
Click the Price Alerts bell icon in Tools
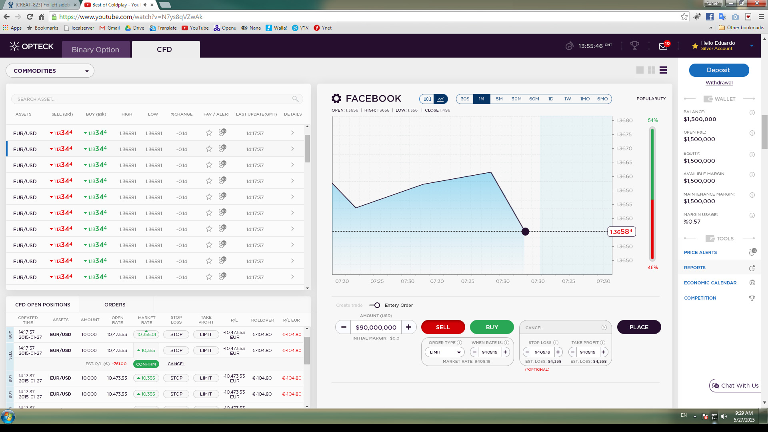click(752, 252)
